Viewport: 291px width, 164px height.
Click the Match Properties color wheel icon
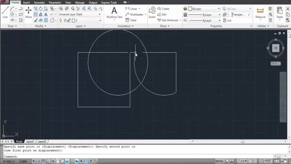click(x=185, y=9)
